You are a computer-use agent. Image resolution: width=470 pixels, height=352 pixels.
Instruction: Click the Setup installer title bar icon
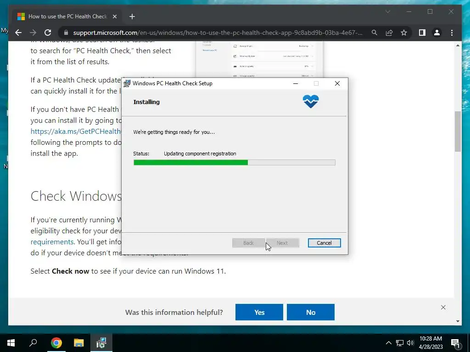[127, 83]
